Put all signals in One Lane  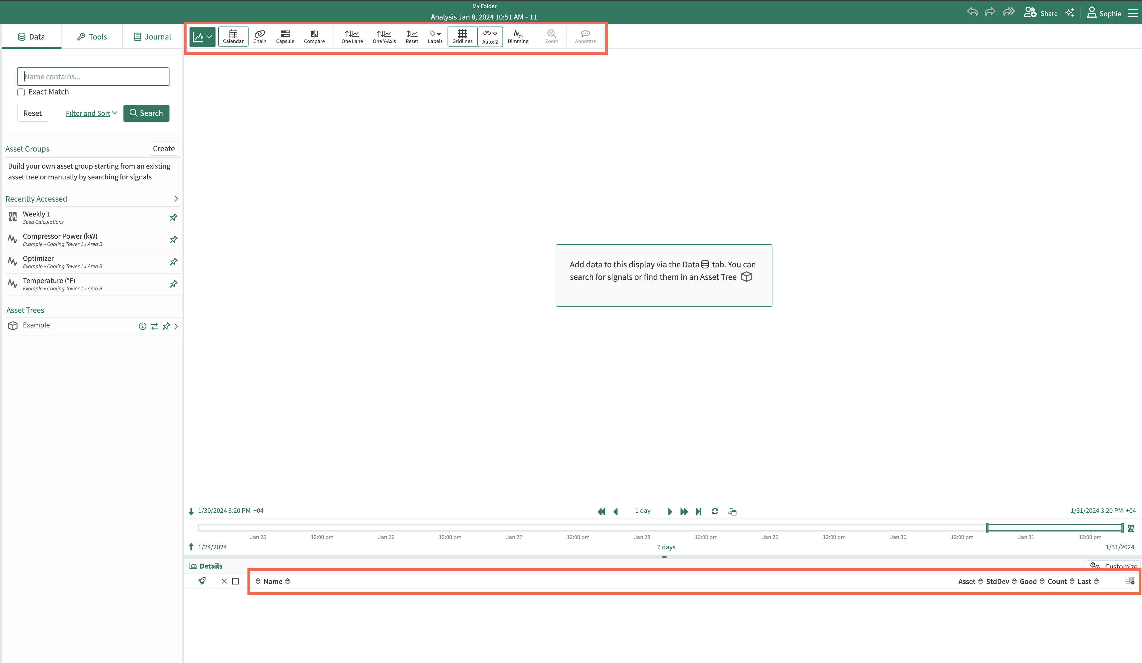[352, 36]
